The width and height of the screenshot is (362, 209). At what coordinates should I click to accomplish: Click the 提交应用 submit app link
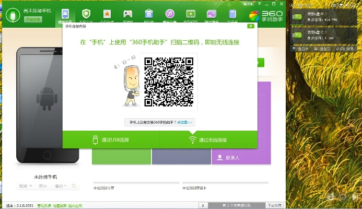75,205
